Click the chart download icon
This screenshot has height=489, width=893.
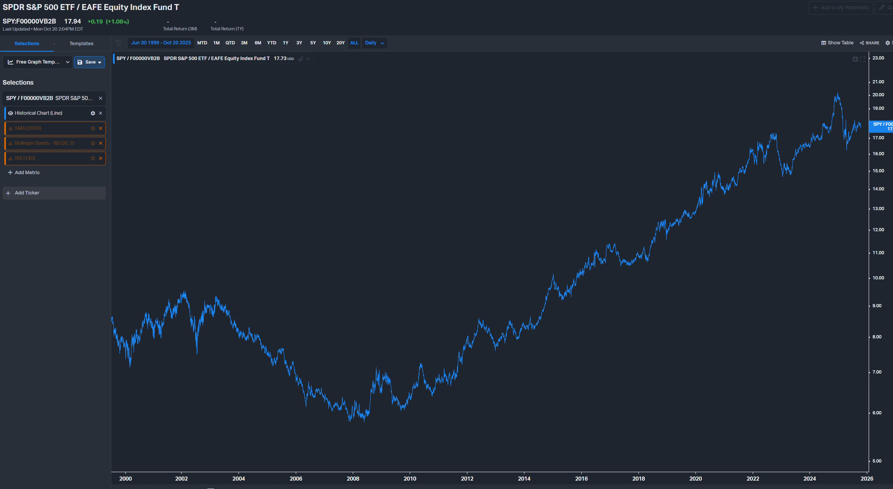click(x=855, y=59)
